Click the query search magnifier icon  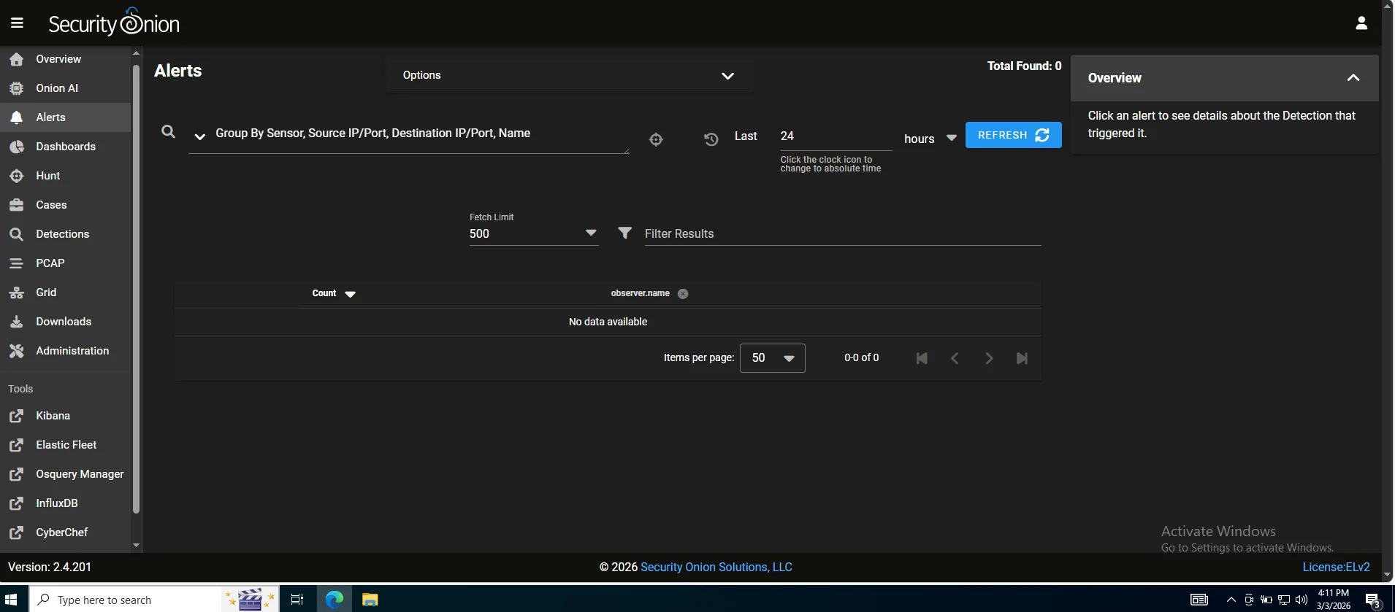168,132
